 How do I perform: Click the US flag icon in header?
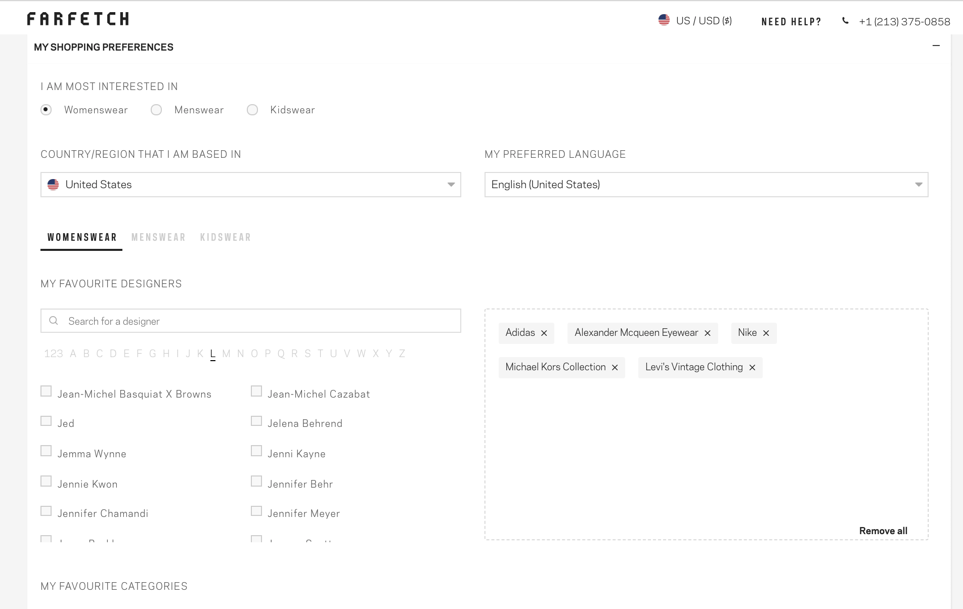664,20
